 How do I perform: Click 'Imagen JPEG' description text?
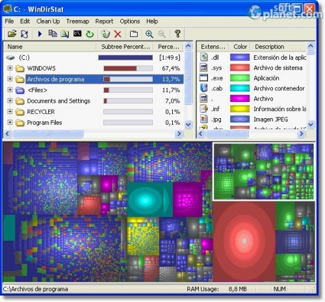pyautogui.click(x=270, y=120)
